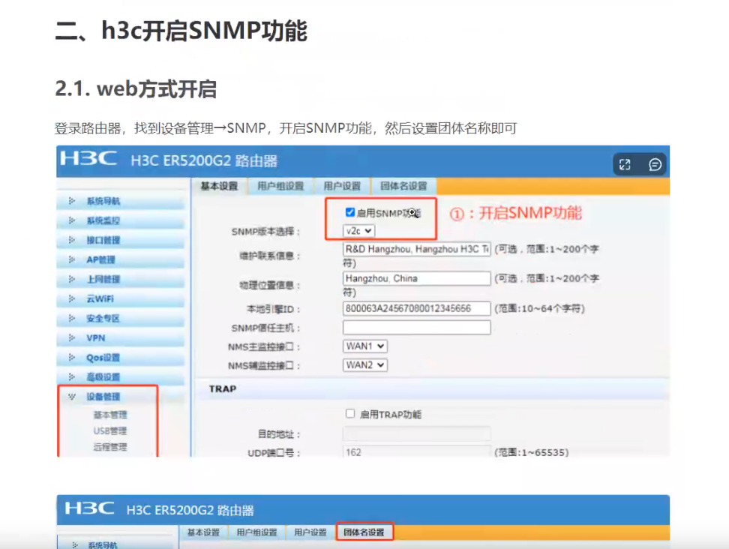Open the NMS主监控接口 WAN1 dropdown
Screen dimensions: 729x549
click(x=365, y=346)
